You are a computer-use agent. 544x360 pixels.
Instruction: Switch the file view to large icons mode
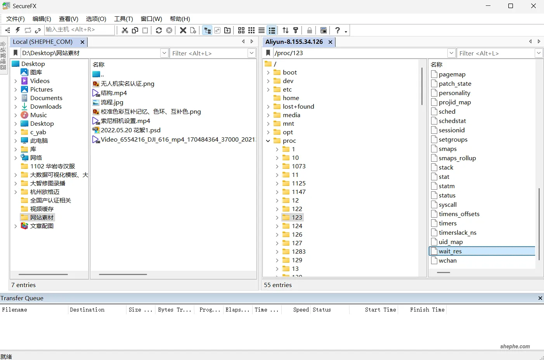tap(241, 30)
